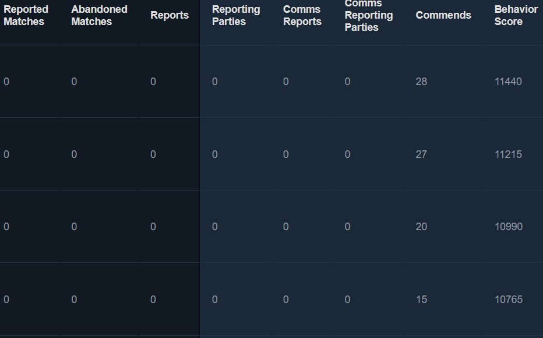Screen dimensions: 543x338
Task: Click the Commends column header
Action: coord(443,15)
